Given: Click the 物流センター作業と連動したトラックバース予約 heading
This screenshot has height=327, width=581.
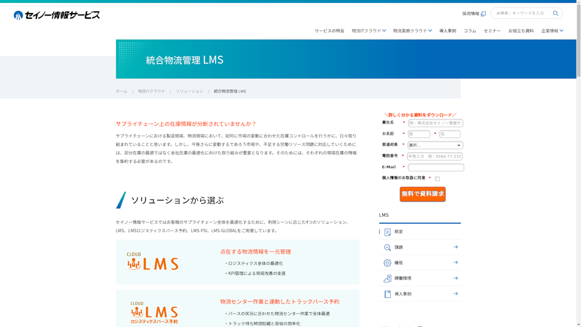Looking at the screenshot, I should 280,302.
